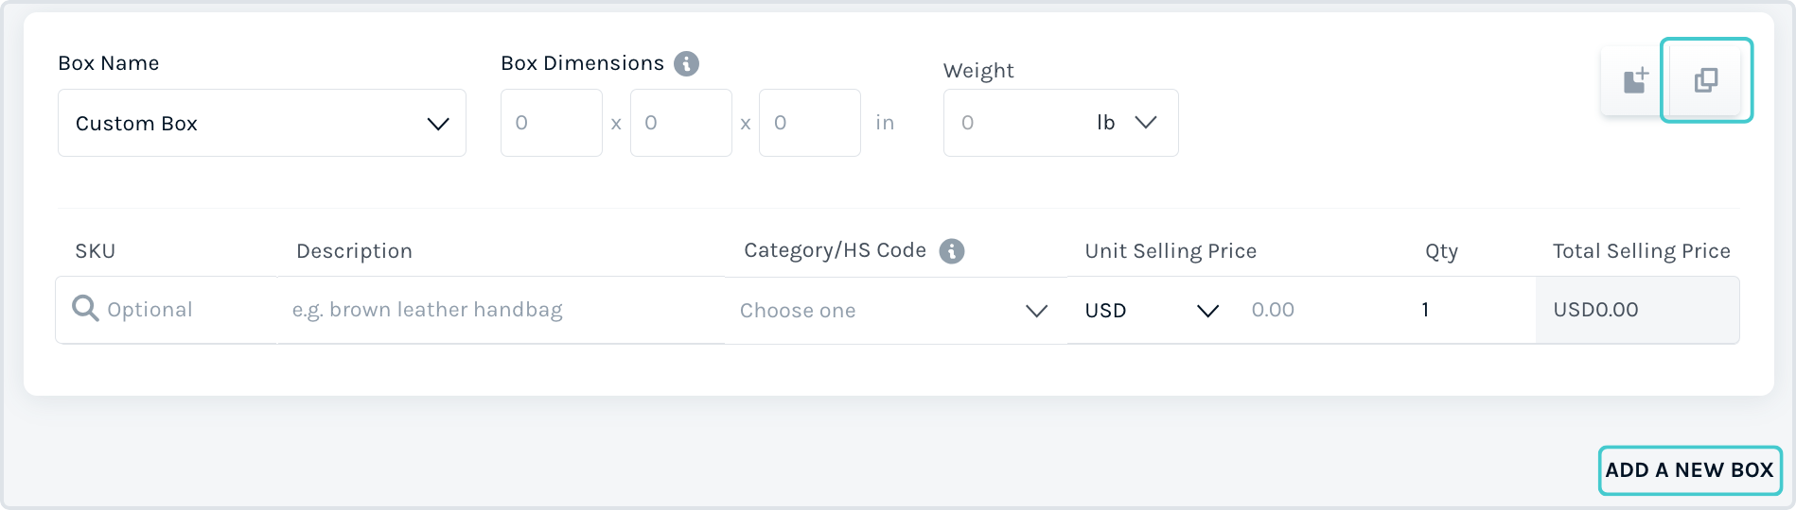Change the USD currency dropdown
The width and height of the screenshot is (1796, 510).
point(1152,311)
